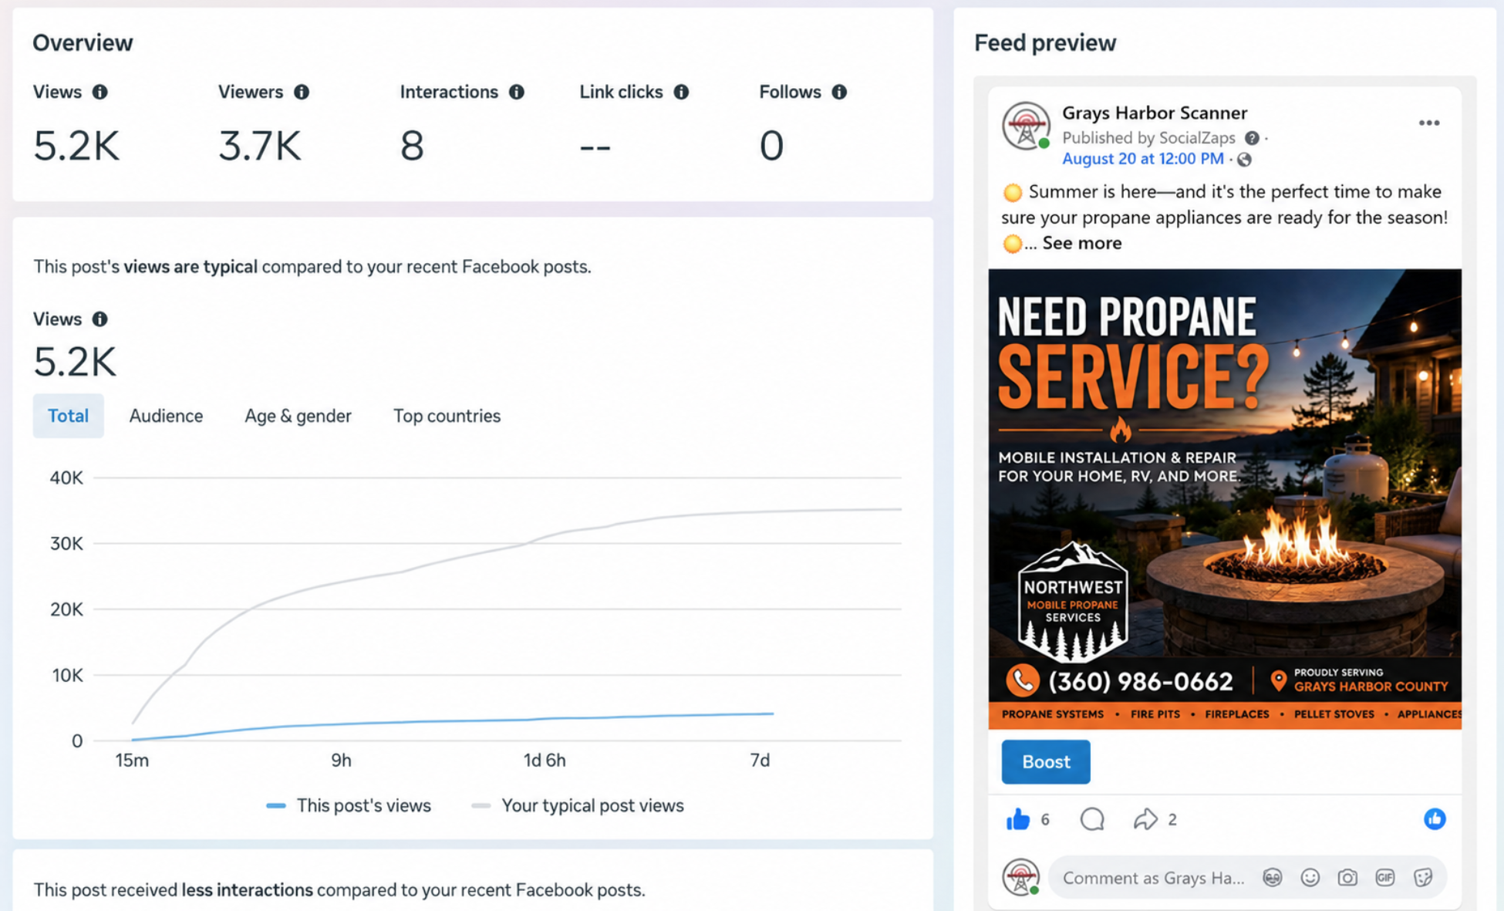
Task: Click the camera photo attach icon
Action: click(x=1347, y=877)
